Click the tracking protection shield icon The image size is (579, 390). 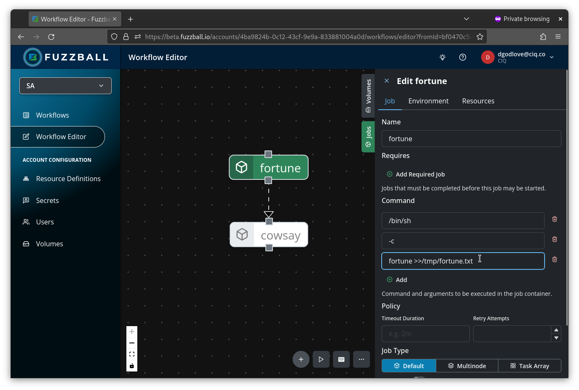tap(114, 37)
